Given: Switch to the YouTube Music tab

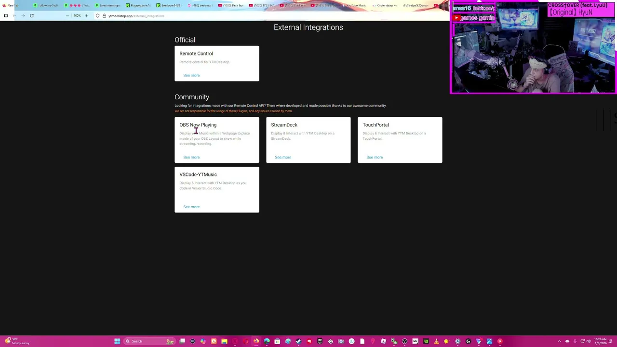Looking at the screenshot, I should pos(354,5).
